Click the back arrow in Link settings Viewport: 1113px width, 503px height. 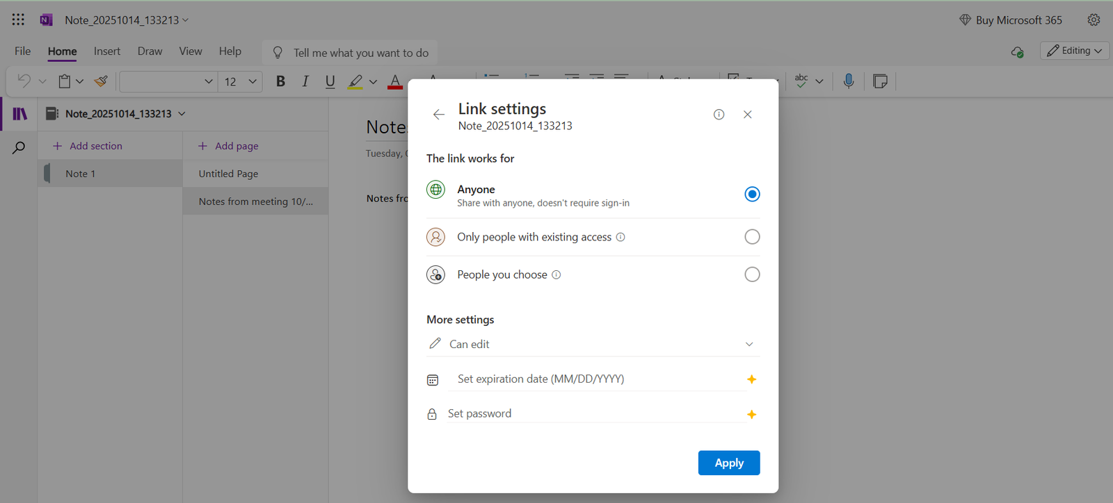click(x=438, y=115)
